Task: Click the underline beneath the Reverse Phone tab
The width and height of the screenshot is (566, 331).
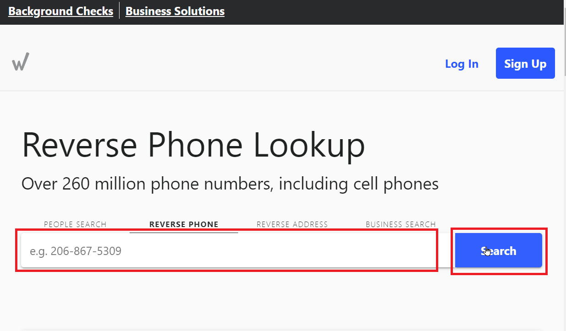Action: [184, 233]
